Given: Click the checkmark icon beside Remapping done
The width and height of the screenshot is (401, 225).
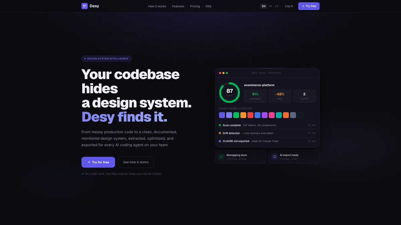Looking at the screenshot, I should [x=221, y=157].
